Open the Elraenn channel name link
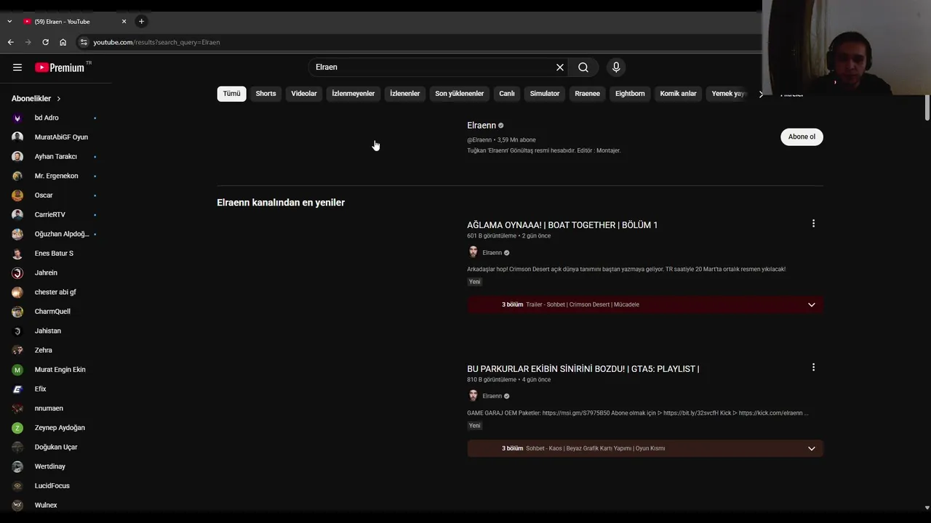 [482, 126]
